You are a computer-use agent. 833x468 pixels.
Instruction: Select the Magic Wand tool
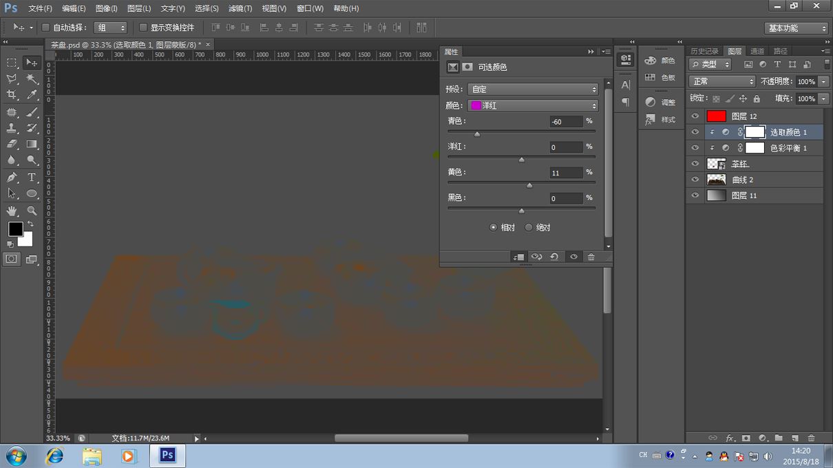(32, 79)
